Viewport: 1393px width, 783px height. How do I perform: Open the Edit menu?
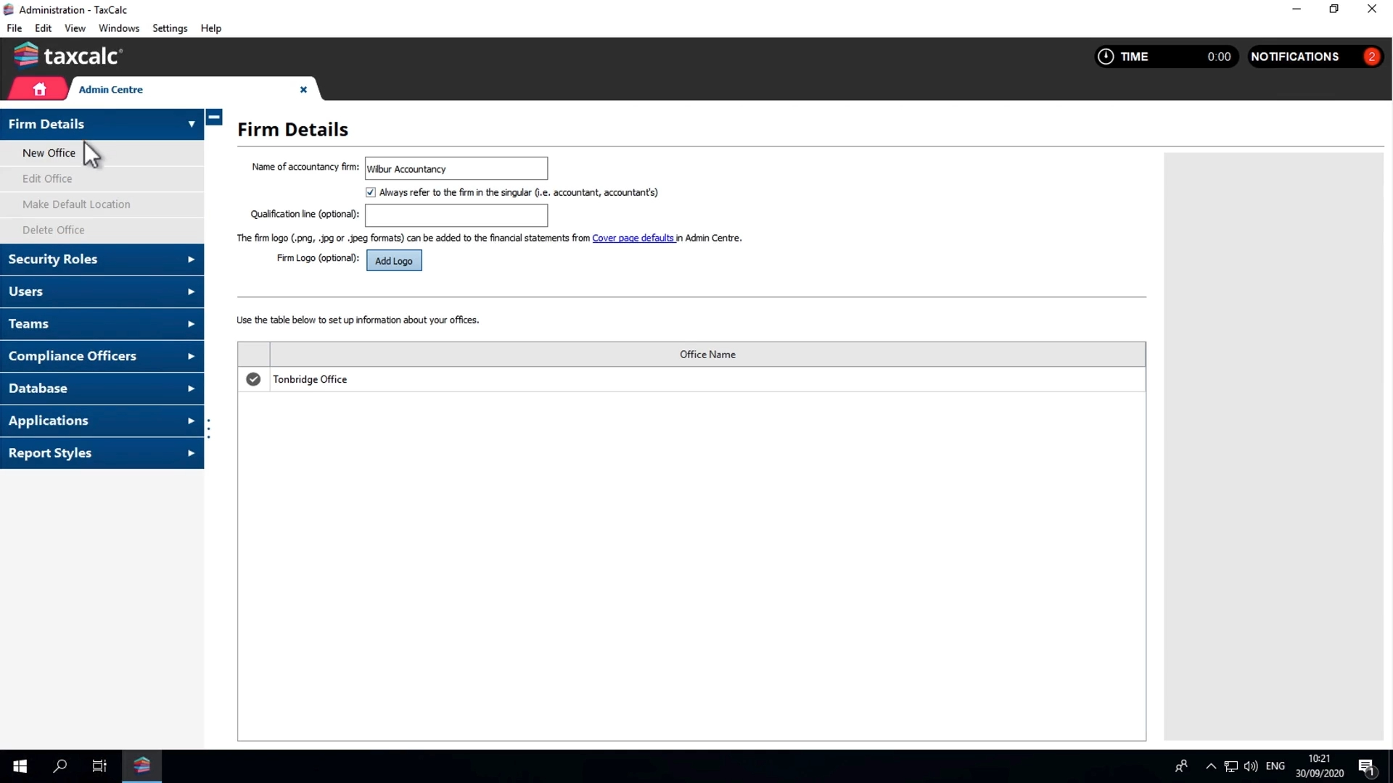pyautogui.click(x=44, y=28)
